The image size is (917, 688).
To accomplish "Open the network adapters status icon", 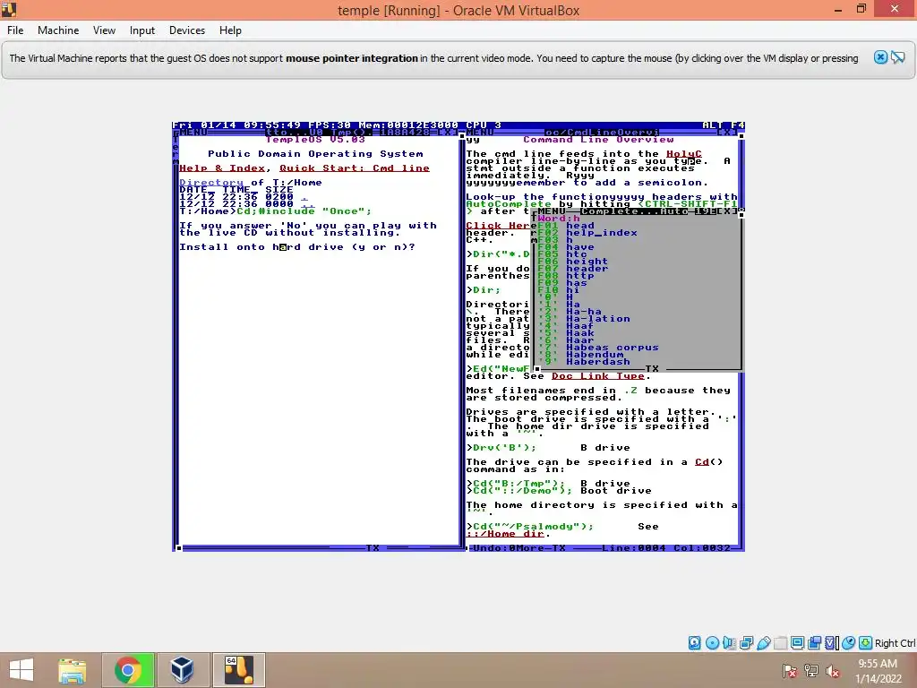I will pos(746,643).
